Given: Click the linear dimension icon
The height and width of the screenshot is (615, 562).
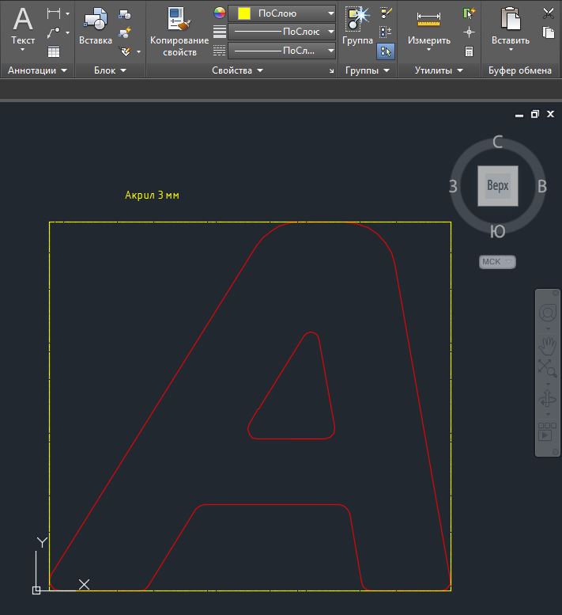Looking at the screenshot, I should [x=53, y=13].
